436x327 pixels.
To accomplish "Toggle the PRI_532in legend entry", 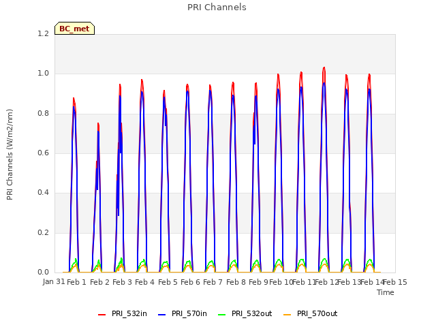I will pos(123,313).
